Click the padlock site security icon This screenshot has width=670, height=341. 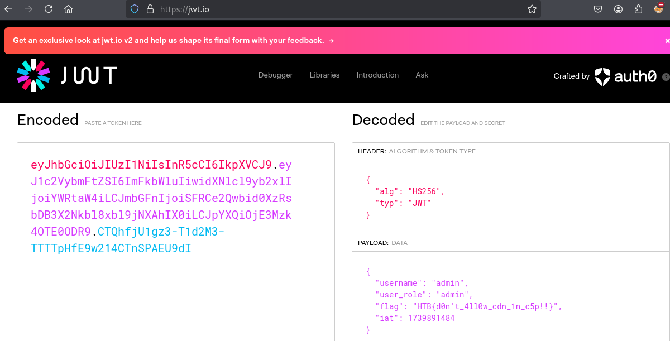(x=149, y=9)
